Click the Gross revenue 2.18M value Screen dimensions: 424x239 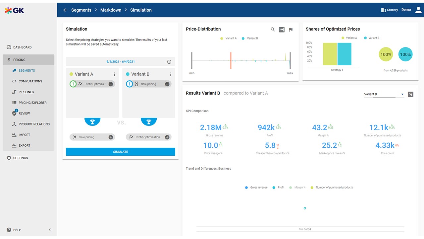pyautogui.click(x=211, y=127)
